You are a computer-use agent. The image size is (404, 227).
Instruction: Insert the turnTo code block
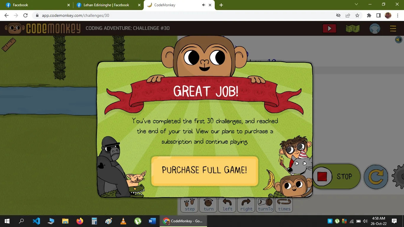point(265,205)
